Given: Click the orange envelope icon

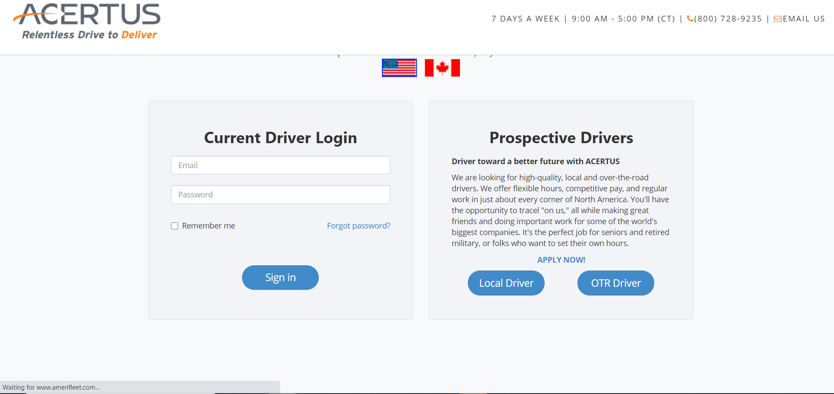Looking at the screenshot, I should pyautogui.click(x=777, y=19).
